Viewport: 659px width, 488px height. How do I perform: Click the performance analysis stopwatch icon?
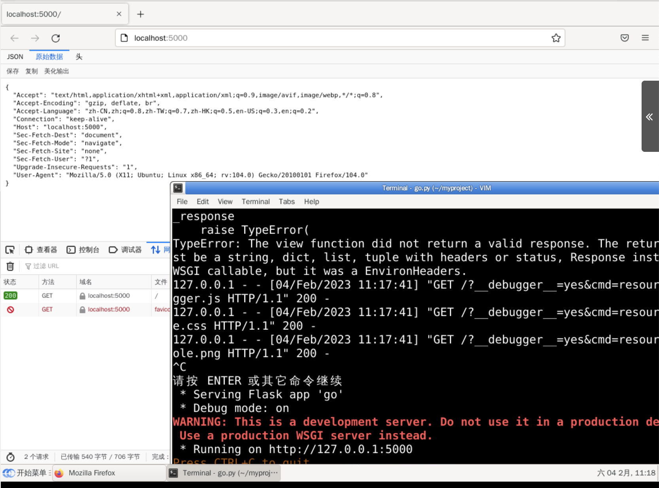point(11,457)
